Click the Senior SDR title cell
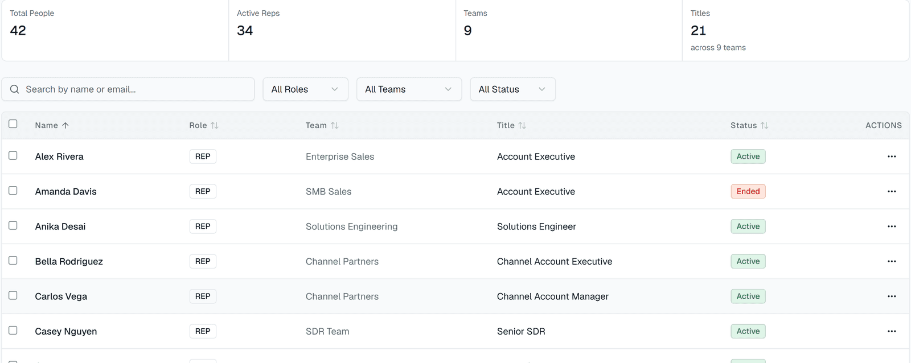The image size is (911, 363). click(521, 332)
